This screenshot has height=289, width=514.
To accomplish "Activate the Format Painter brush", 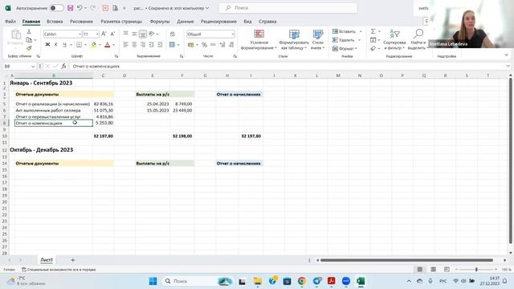I will coord(29,48).
